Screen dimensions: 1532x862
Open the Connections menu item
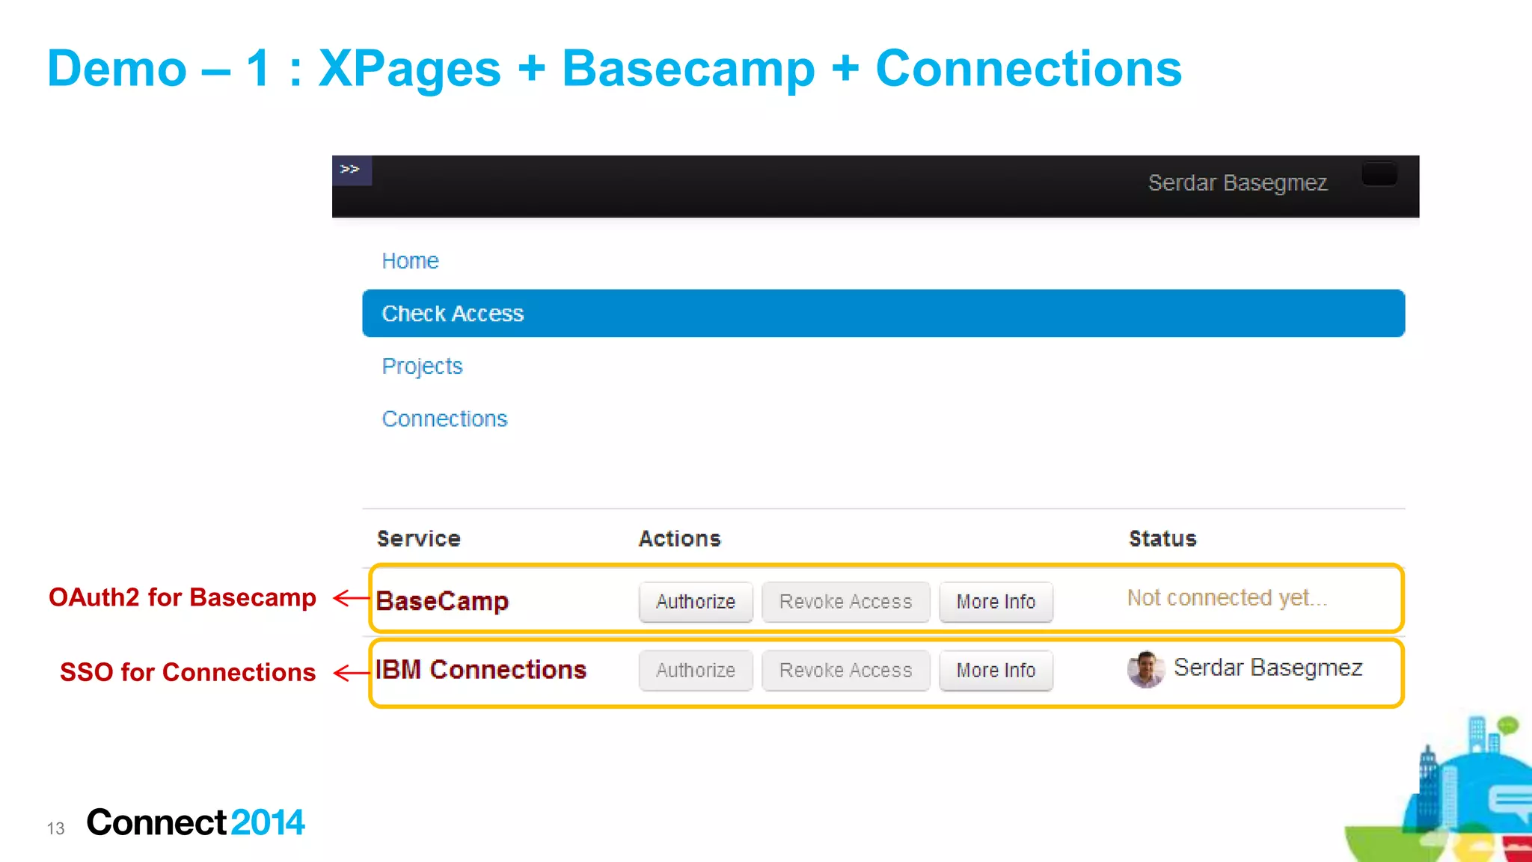(444, 419)
